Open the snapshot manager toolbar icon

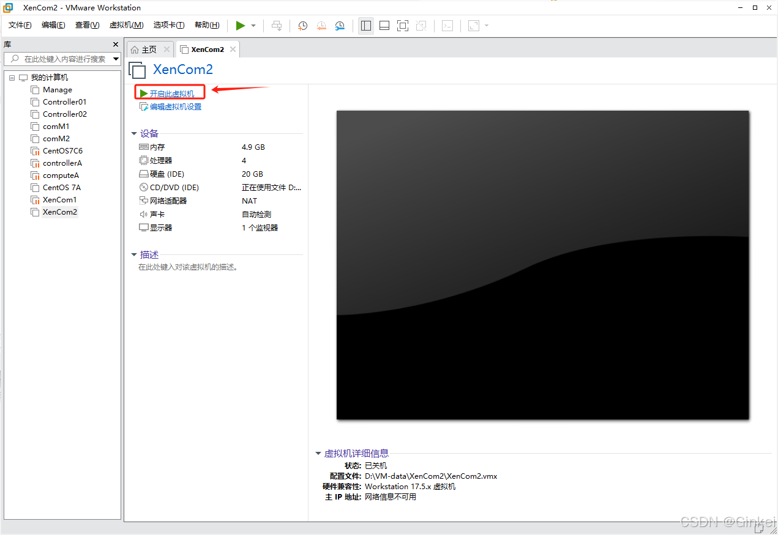coord(340,26)
